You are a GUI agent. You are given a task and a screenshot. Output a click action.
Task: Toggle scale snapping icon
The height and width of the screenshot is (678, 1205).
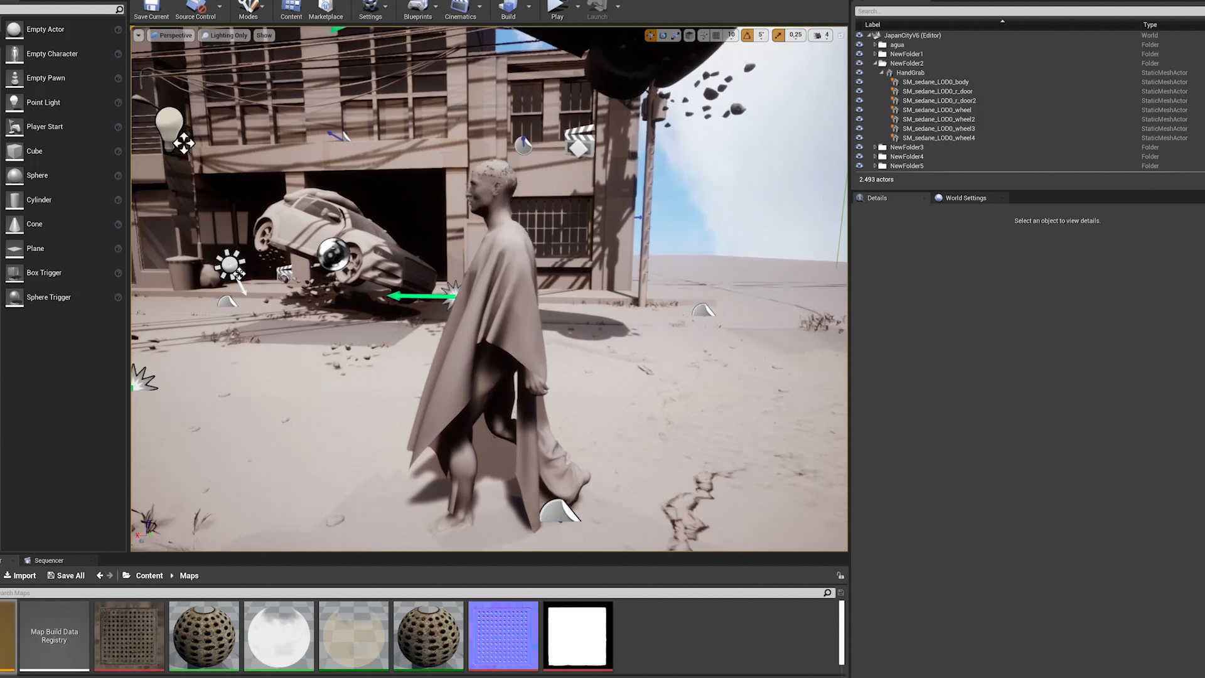778,36
